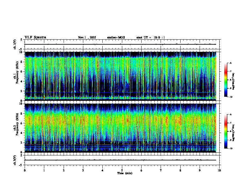Image resolution: width=247 pixels, height=191 pixels.
Task: Click the "station=MOS" header label
Action: pos(116,37)
